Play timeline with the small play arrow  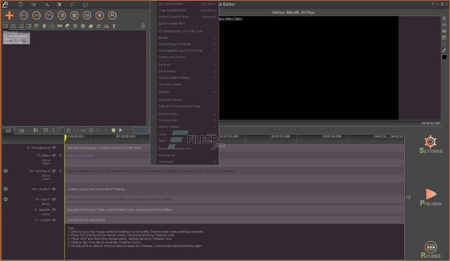click(x=121, y=130)
